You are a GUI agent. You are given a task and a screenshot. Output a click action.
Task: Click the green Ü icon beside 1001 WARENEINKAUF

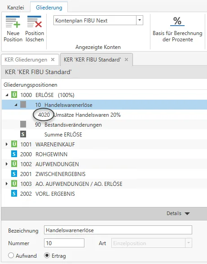click(x=14, y=144)
